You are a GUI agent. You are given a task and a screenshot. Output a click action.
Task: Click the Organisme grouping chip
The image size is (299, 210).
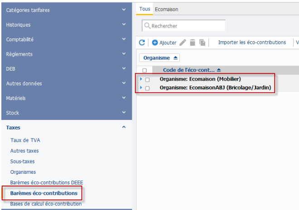click(x=159, y=58)
